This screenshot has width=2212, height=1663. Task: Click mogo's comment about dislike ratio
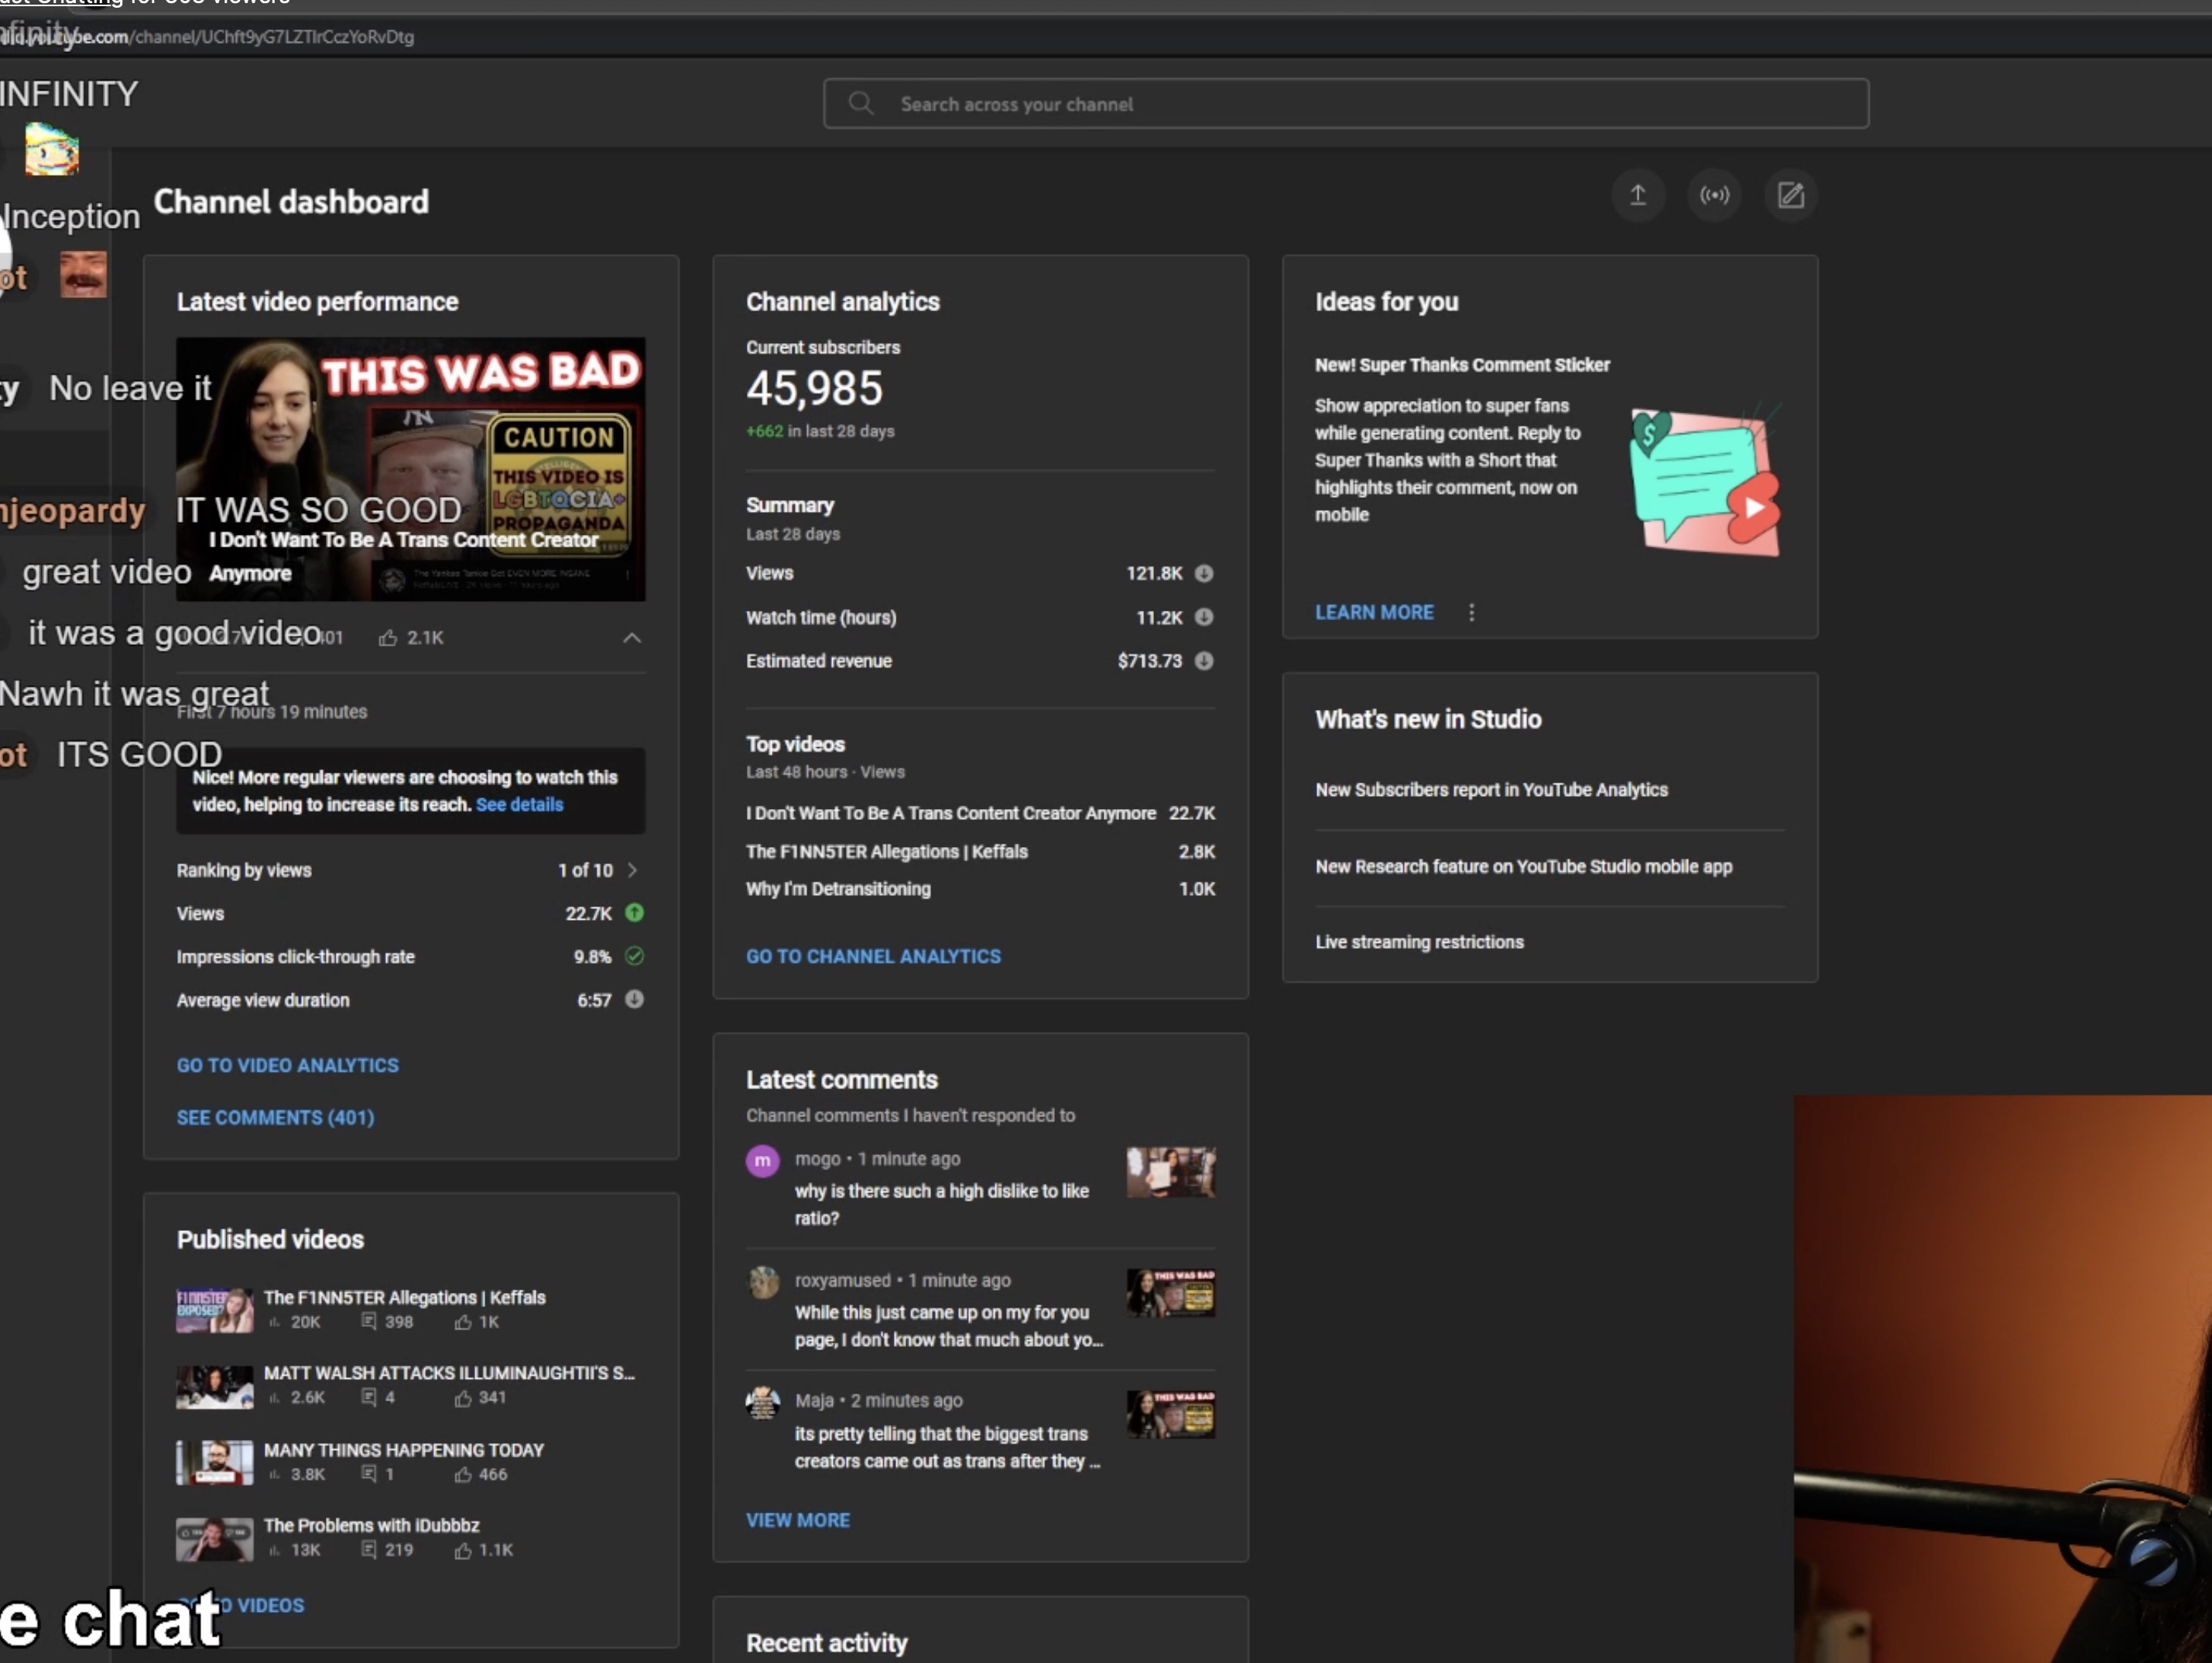(x=941, y=1205)
